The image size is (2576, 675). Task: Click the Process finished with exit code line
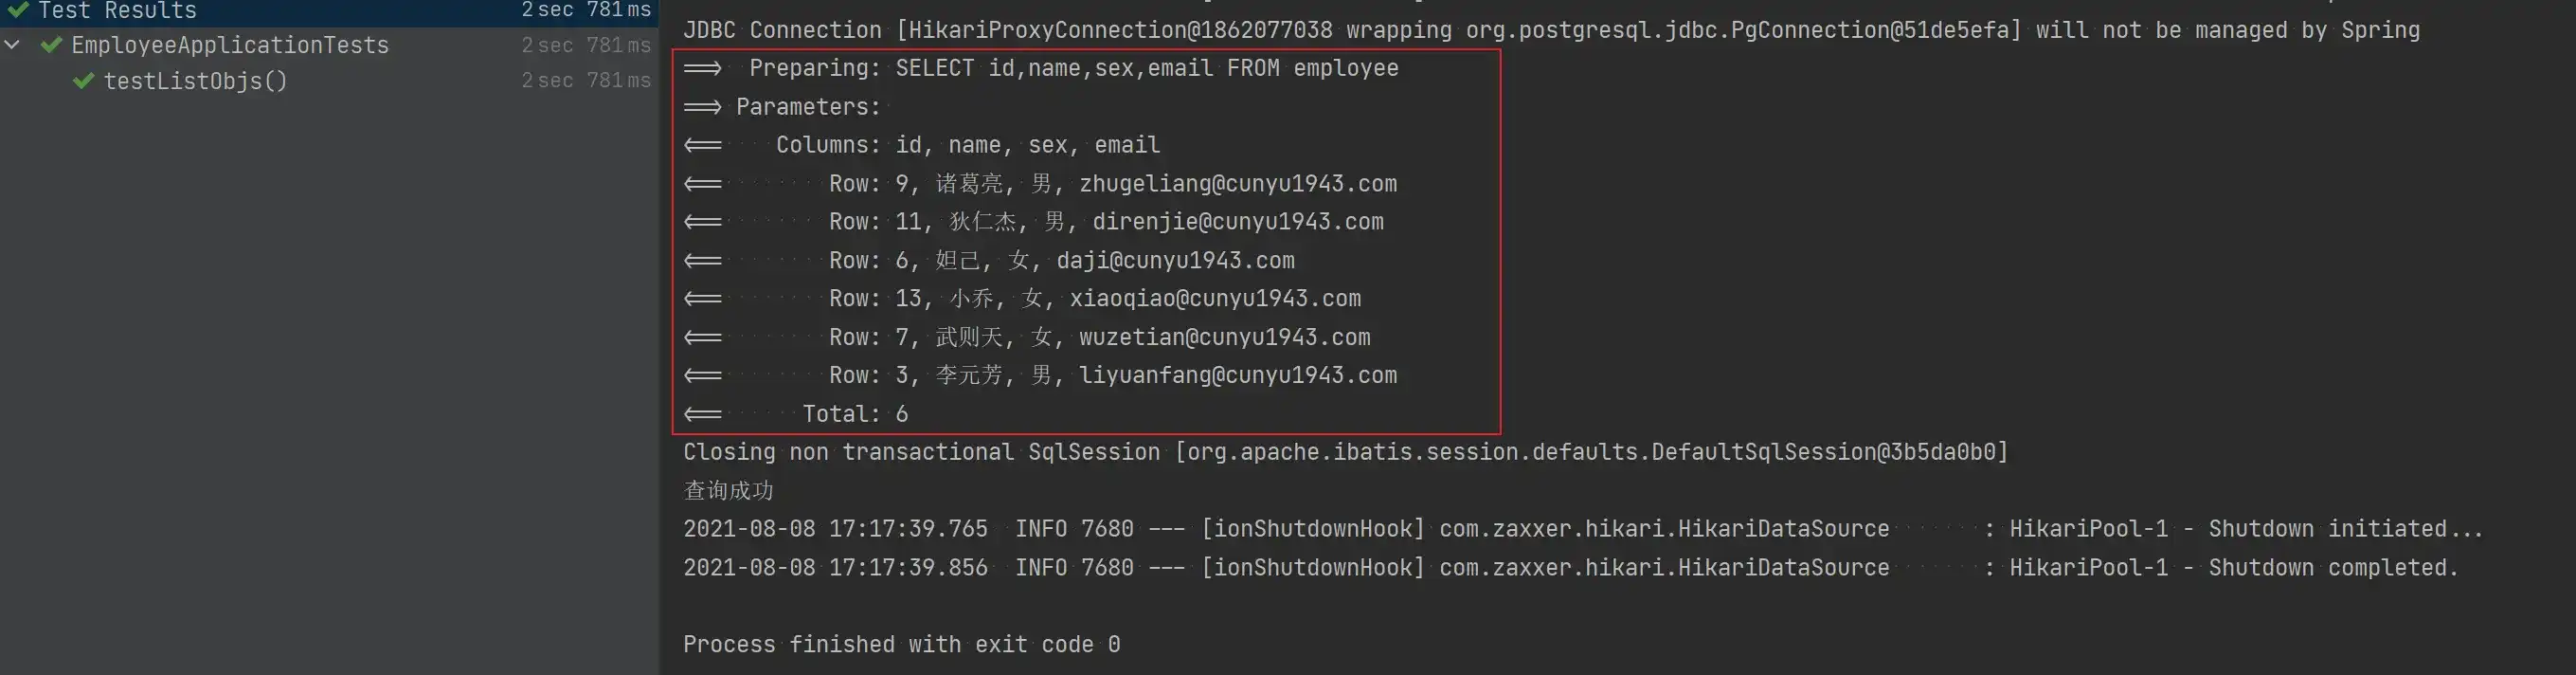click(x=901, y=645)
